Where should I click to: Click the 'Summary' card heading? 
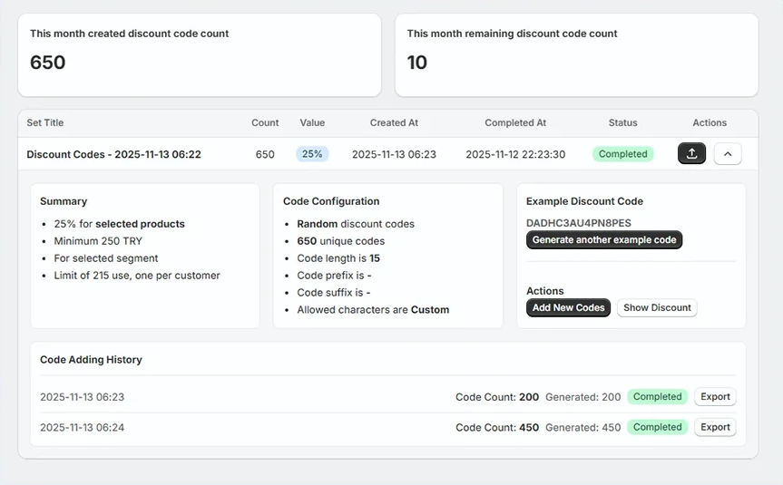click(x=64, y=201)
